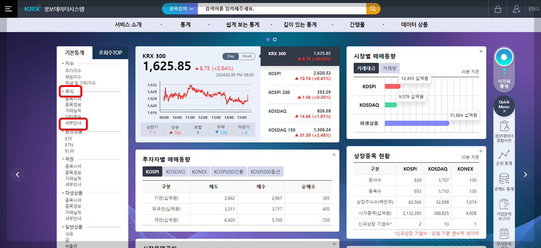Screen dimensions: 541x248
Task: Select the second carousel indicator dot
Action: coord(275,39)
